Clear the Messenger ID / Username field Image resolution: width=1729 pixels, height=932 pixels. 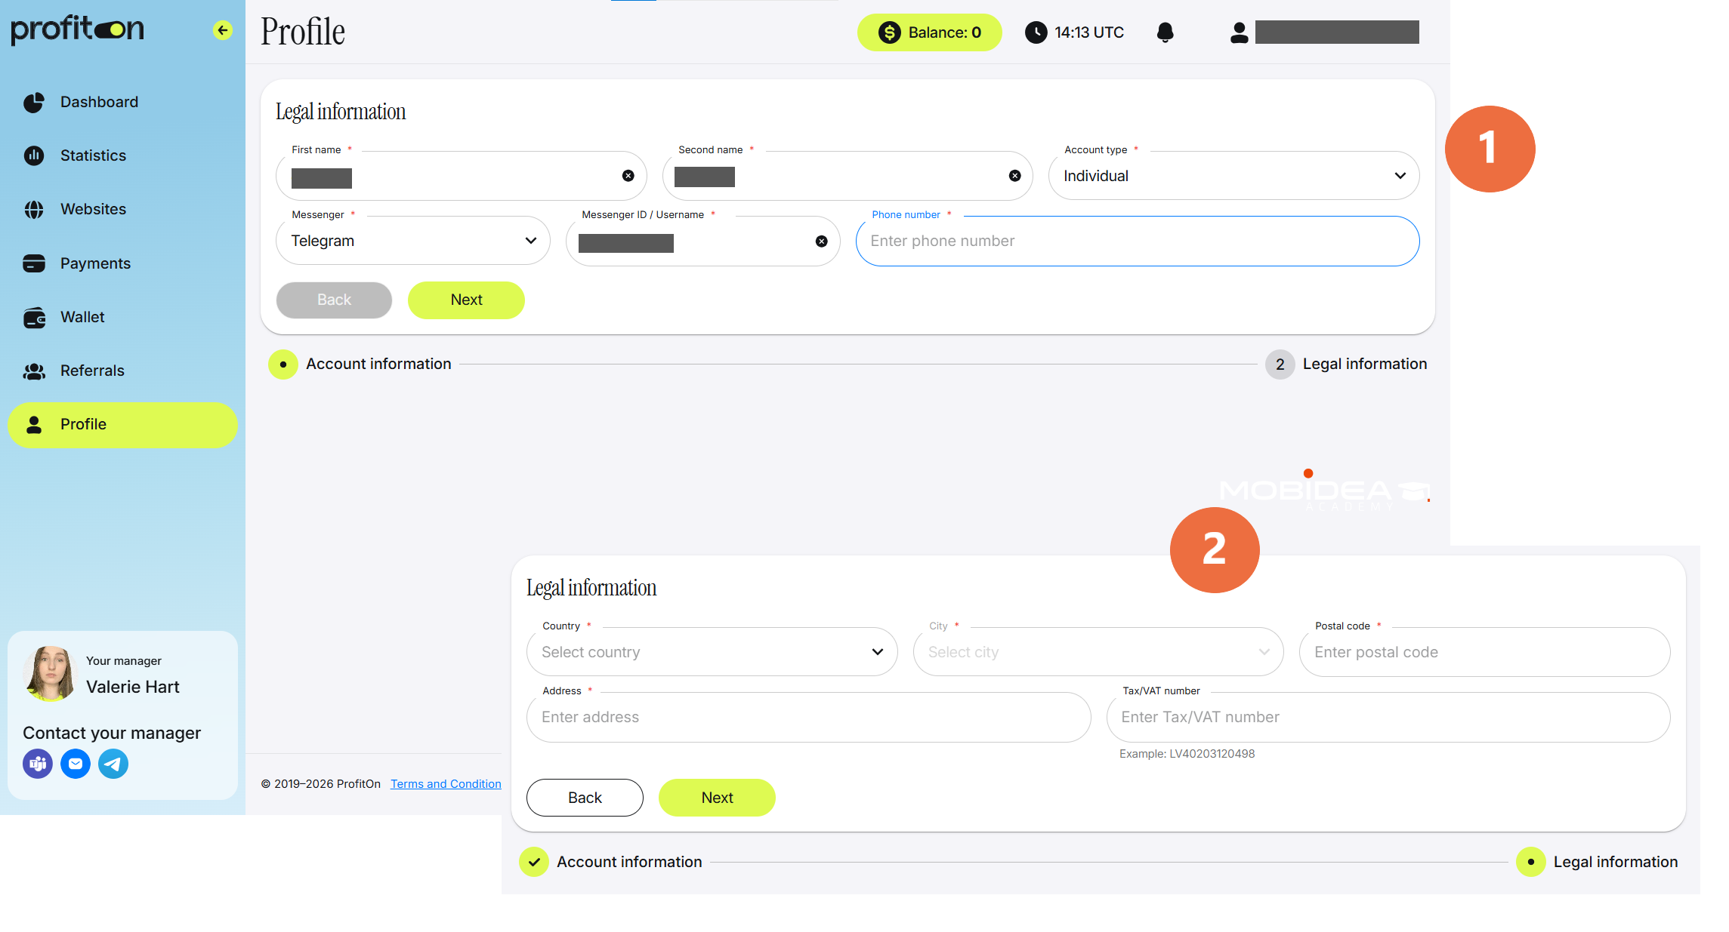[822, 241]
